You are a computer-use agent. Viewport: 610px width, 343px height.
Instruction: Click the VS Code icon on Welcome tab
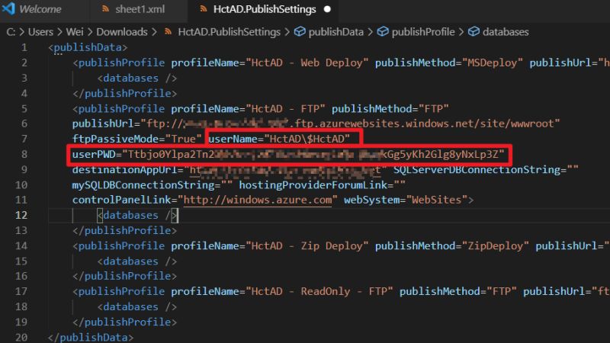(8, 9)
